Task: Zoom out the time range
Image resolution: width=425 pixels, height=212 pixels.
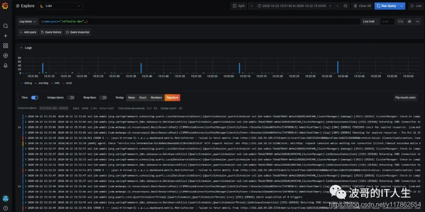Action: click(346, 5)
